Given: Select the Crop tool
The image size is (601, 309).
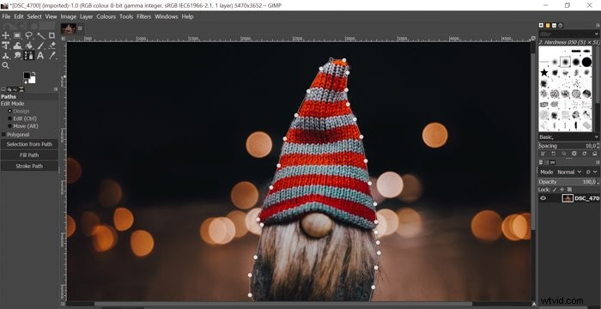Looking at the screenshot, I should (x=52, y=36).
